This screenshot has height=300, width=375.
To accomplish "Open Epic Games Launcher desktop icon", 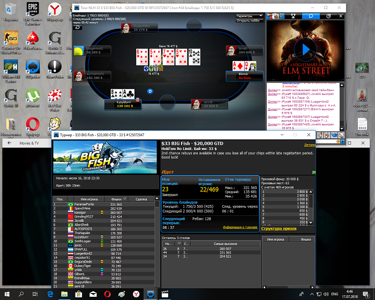I will [x=33, y=14].
